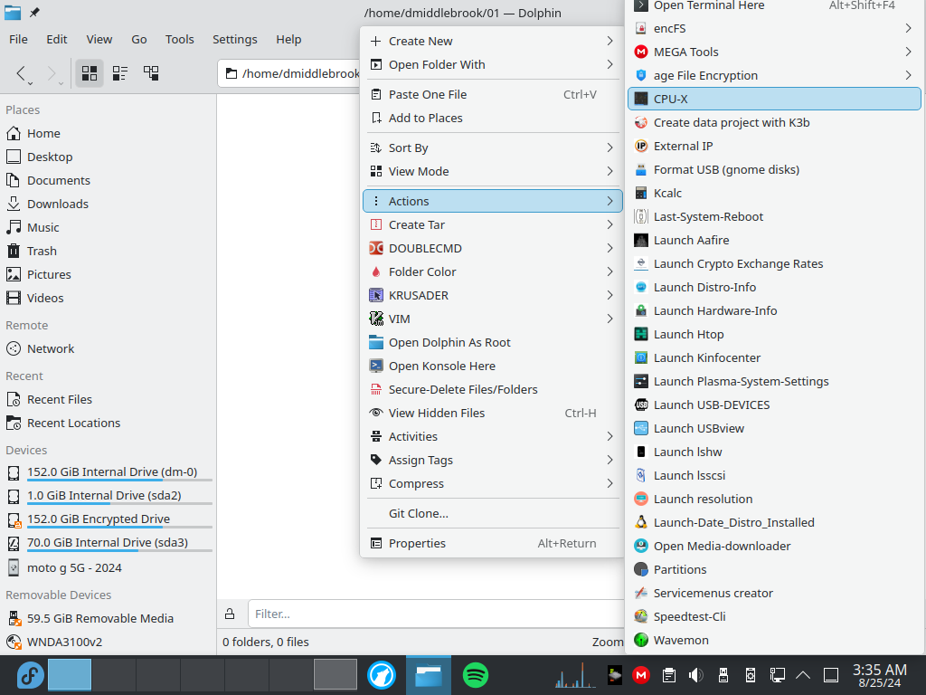The width and height of the screenshot is (926, 695).
Task: Choose Launch lsscsi action
Action: pyautogui.click(x=774, y=476)
